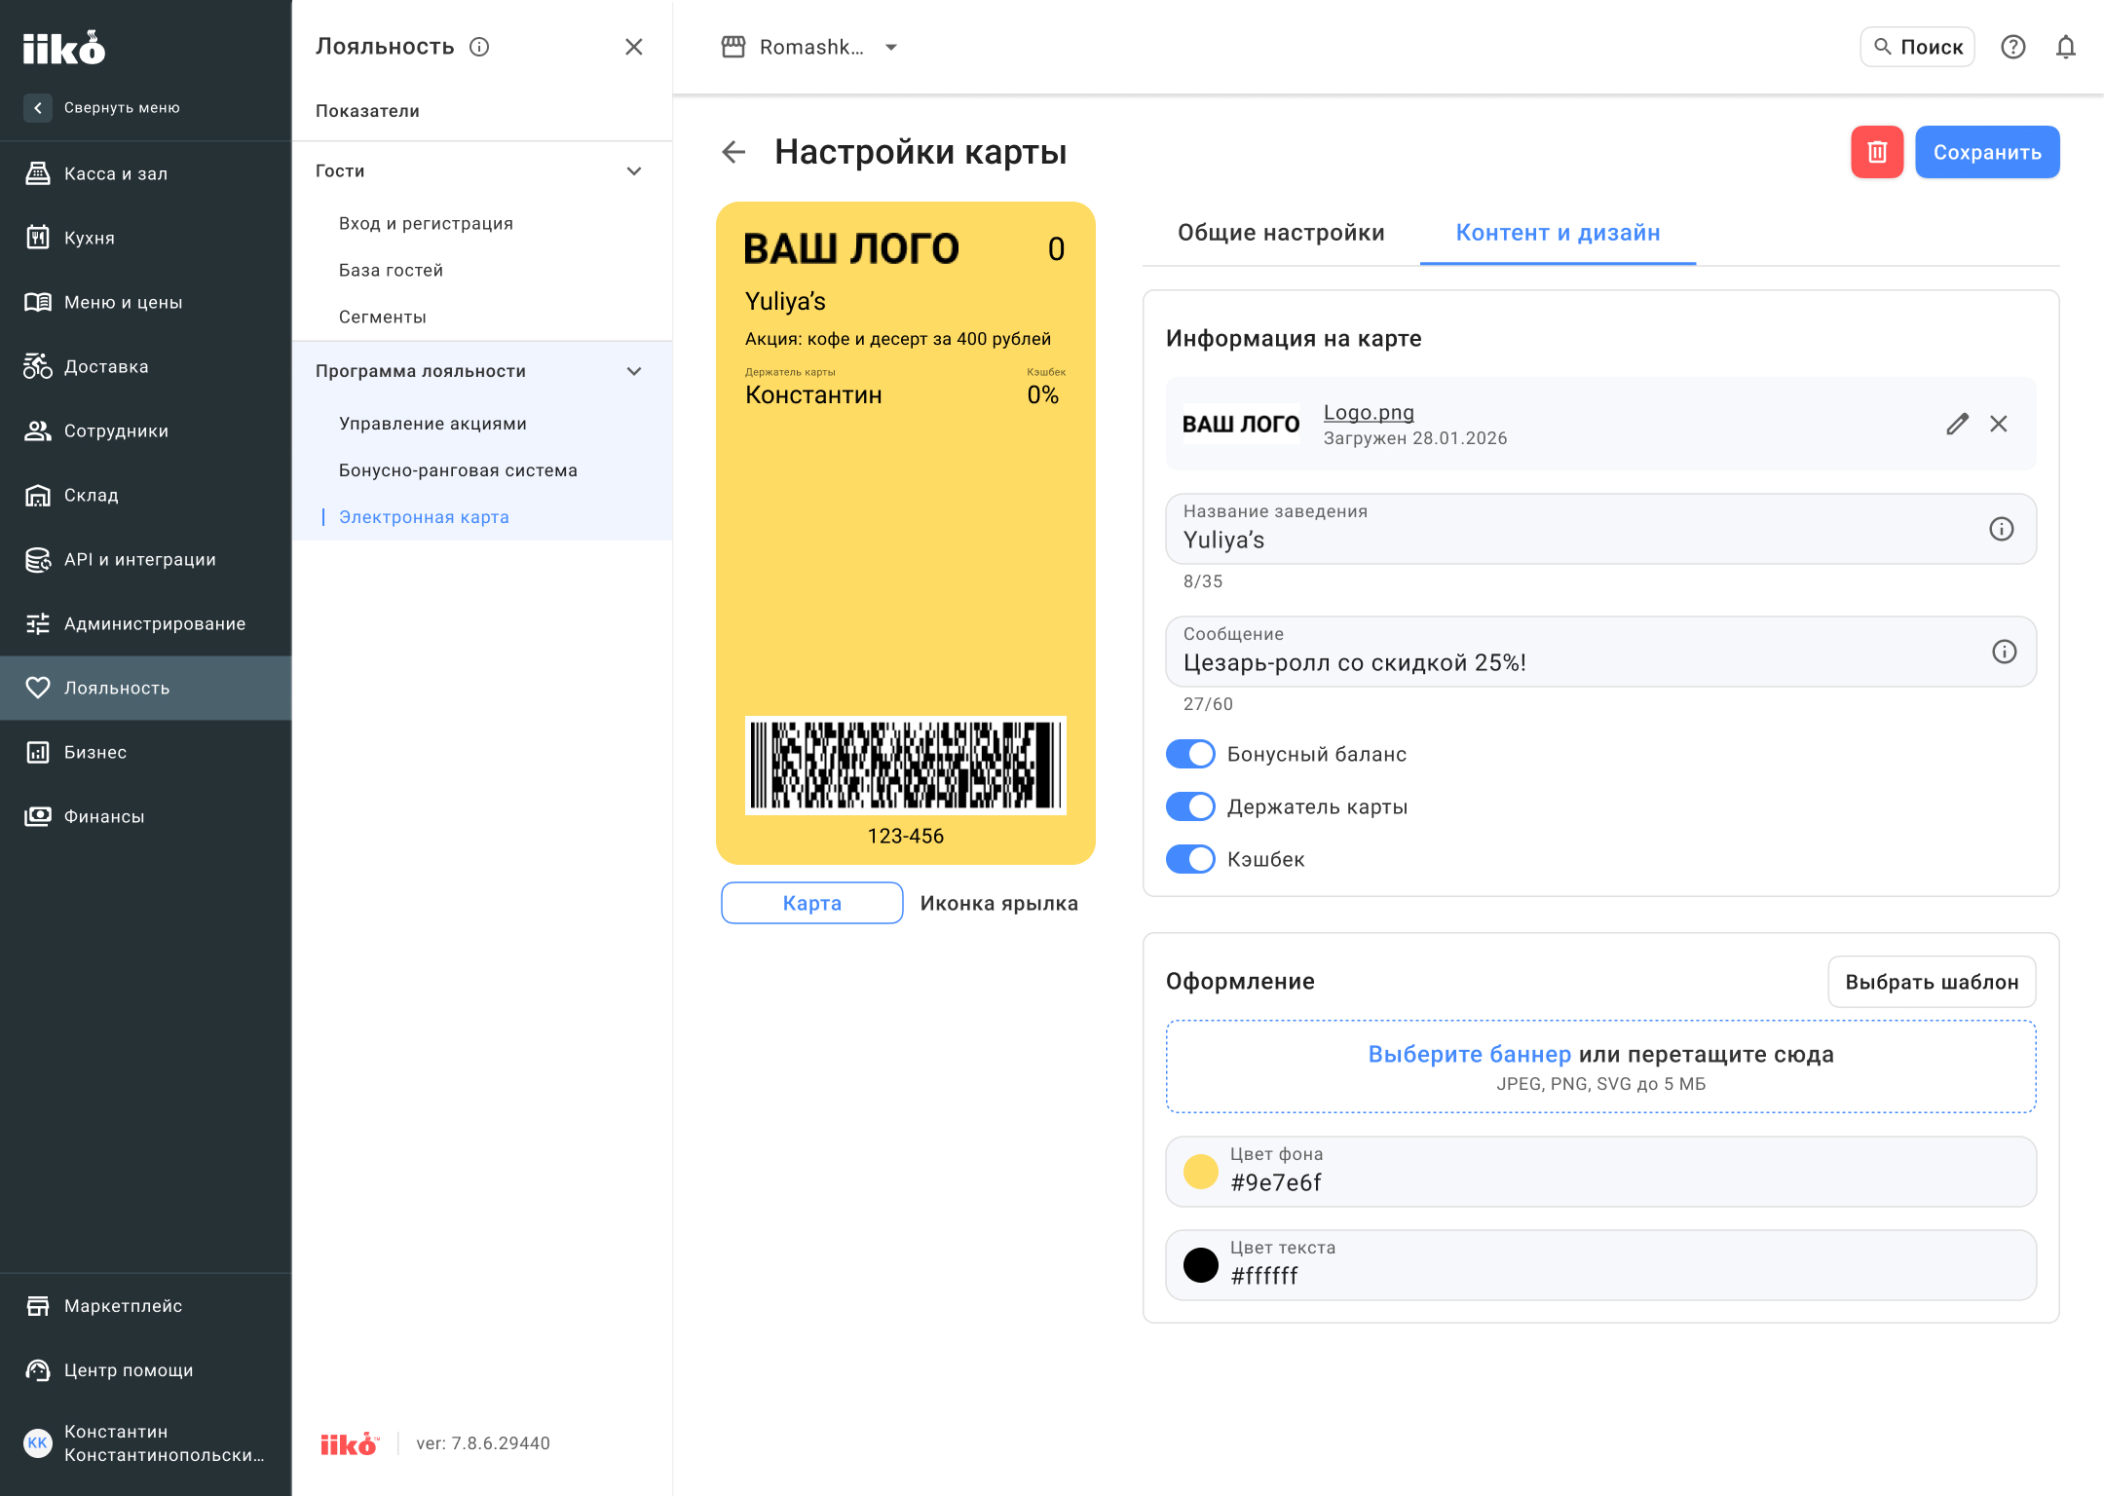The height and width of the screenshot is (1496, 2104).
Task: Collapse the Программа лояльности chevron
Action: (x=634, y=371)
